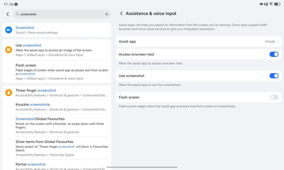This screenshot has height=170, width=284.
Task: Tap the bottom navigation gesture bar
Action: tap(142, 167)
